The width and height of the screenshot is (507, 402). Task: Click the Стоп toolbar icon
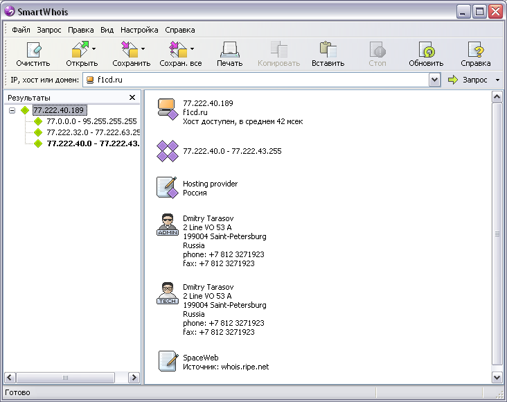[377, 49]
